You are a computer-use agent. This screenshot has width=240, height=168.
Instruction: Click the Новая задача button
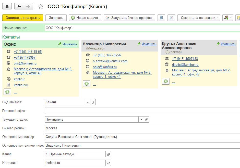pyautogui.click(x=85, y=18)
